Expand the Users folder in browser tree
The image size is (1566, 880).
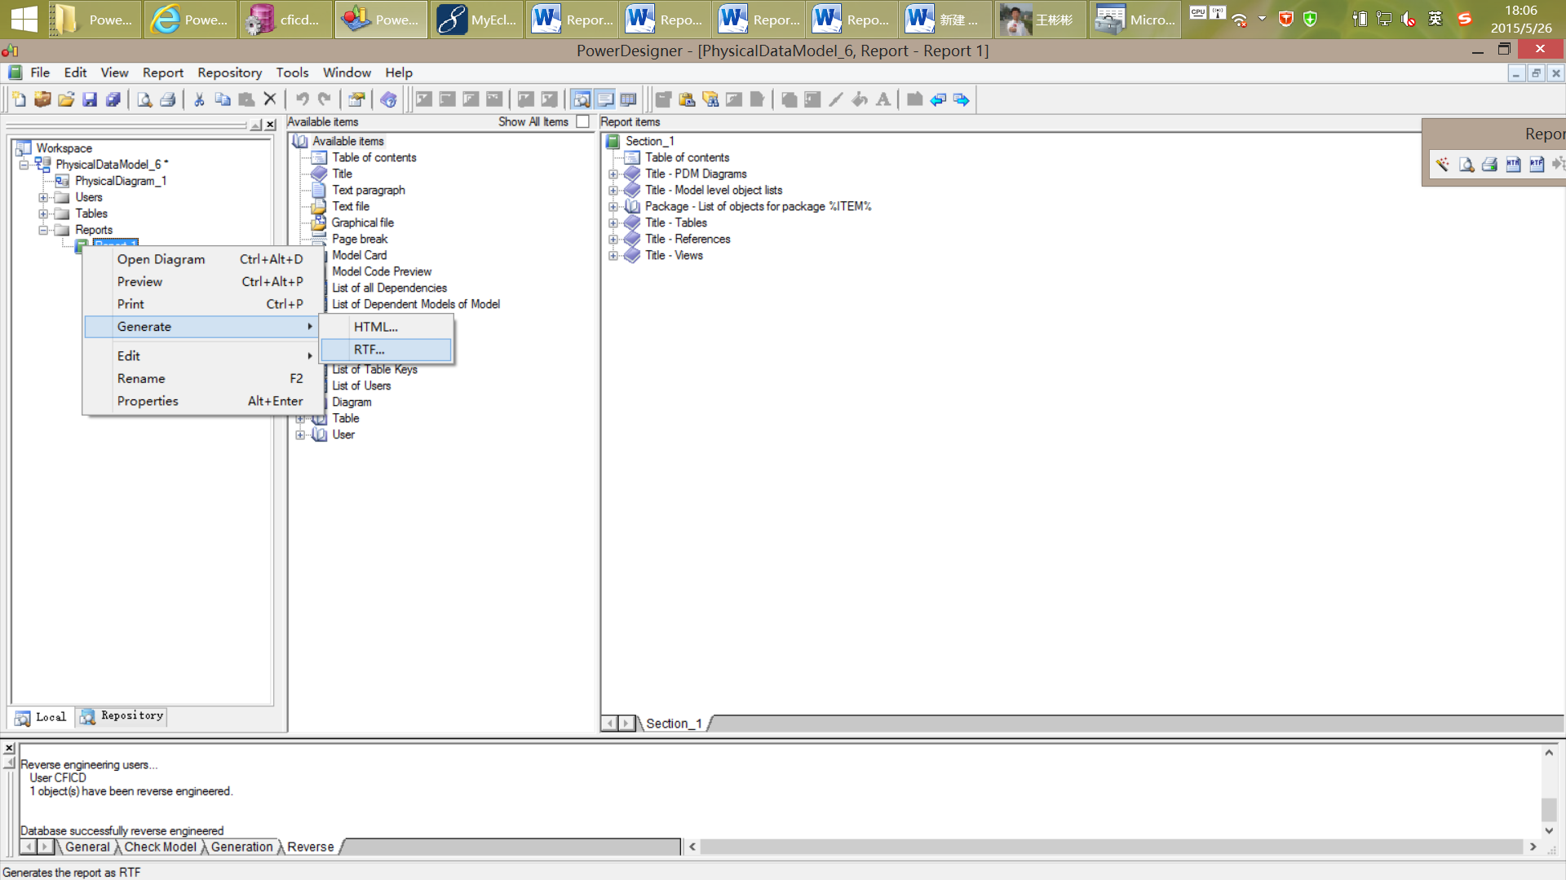(43, 197)
